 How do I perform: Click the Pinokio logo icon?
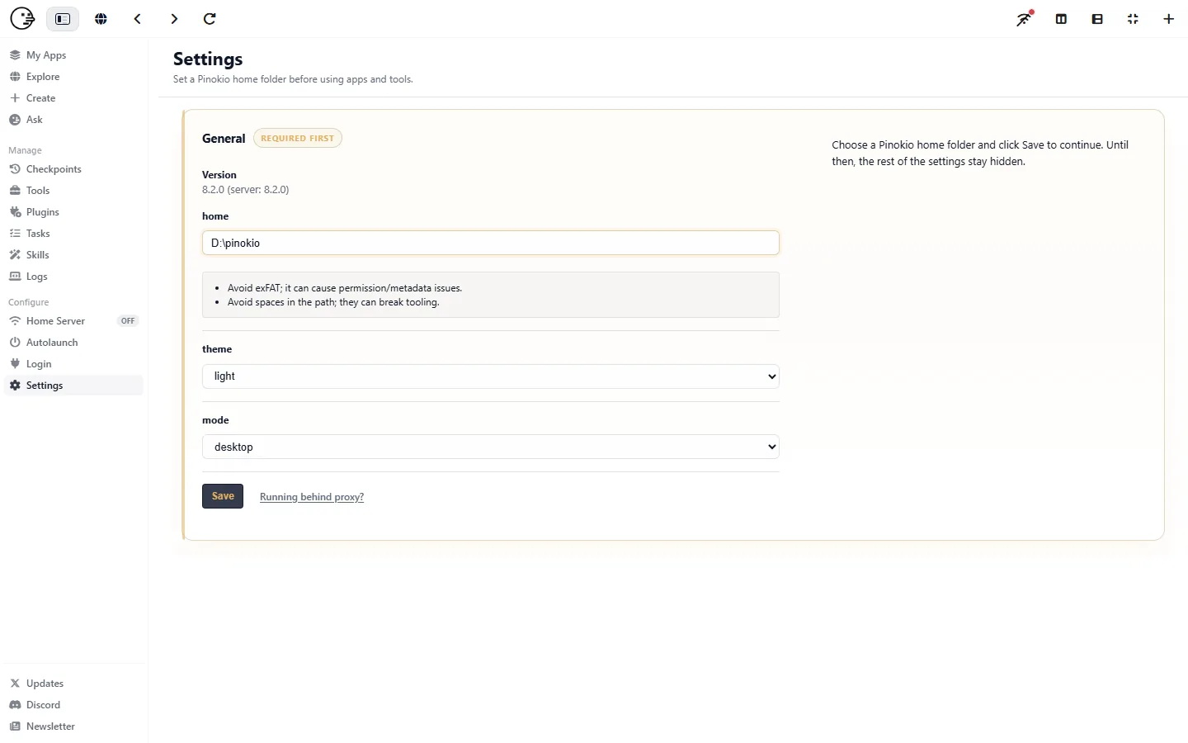pos(22,18)
